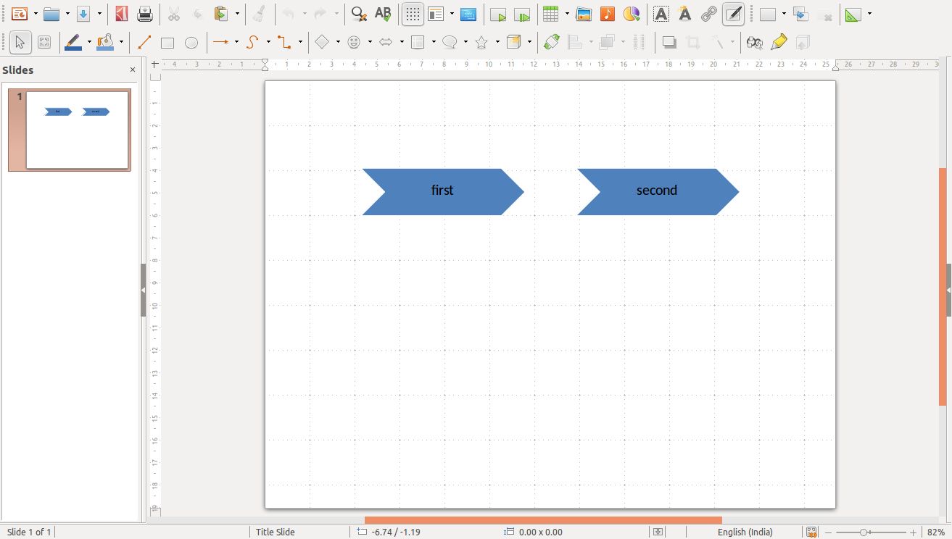Open Find and Replace
Image resolution: width=952 pixels, height=539 pixels.
coord(358,14)
